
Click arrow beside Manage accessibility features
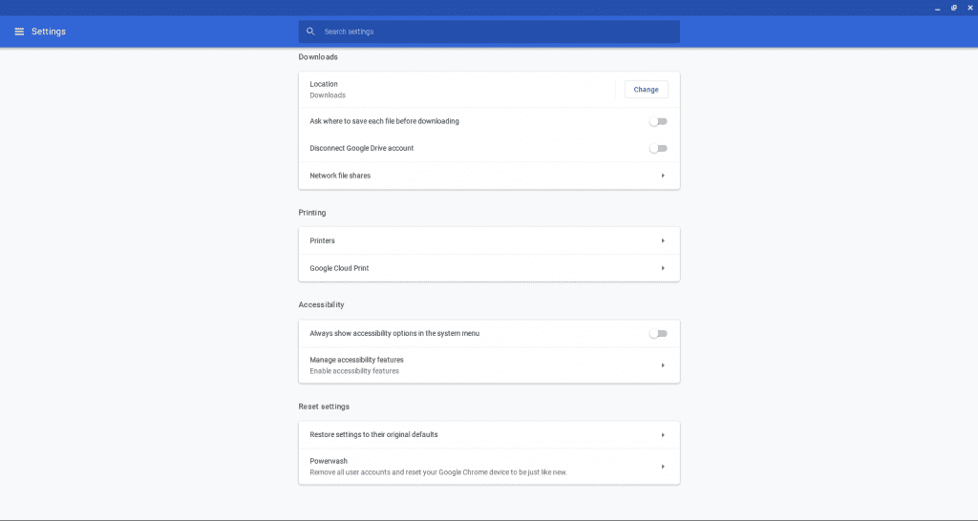click(x=662, y=365)
